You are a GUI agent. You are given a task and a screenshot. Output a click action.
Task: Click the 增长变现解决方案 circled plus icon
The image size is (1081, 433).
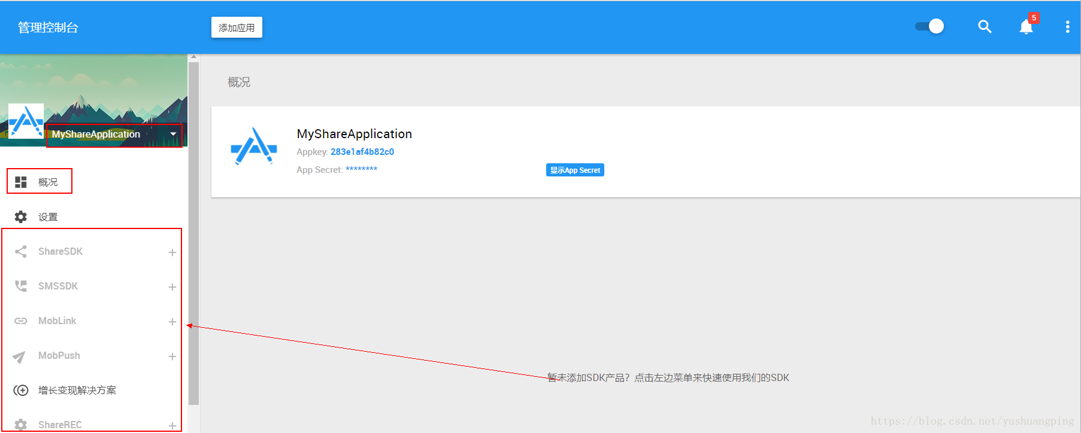click(x=21, y=390)
